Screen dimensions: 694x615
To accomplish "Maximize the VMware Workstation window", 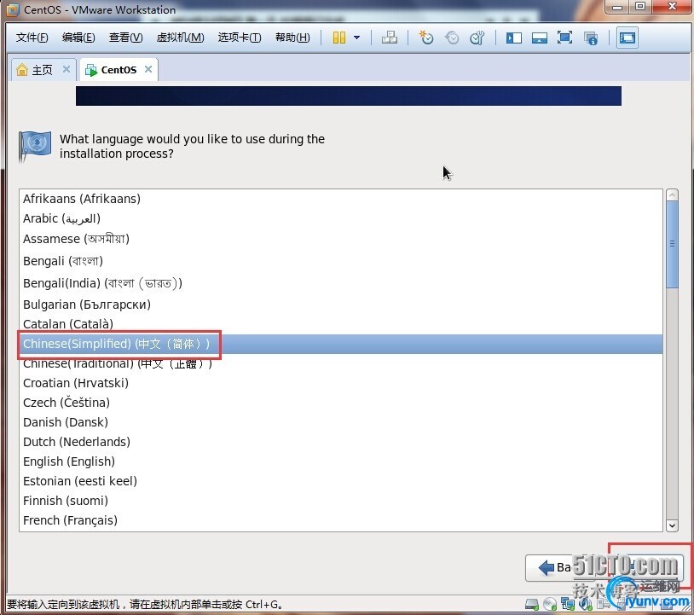I will (x=640, y=7).
